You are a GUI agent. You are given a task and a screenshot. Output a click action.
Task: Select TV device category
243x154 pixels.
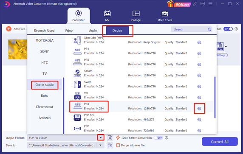[x=45, y=73]
